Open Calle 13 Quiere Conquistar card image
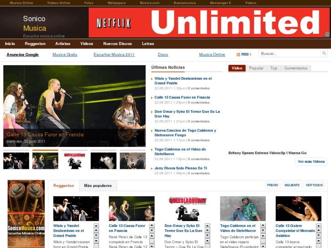 [x=299, y=208]
